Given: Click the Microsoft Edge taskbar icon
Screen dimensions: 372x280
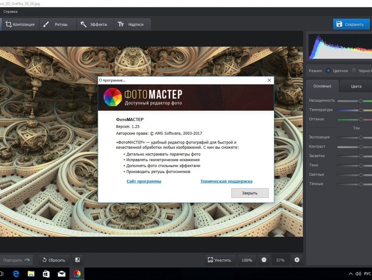Looking at the screenshot, I should [x=16, y=274].
